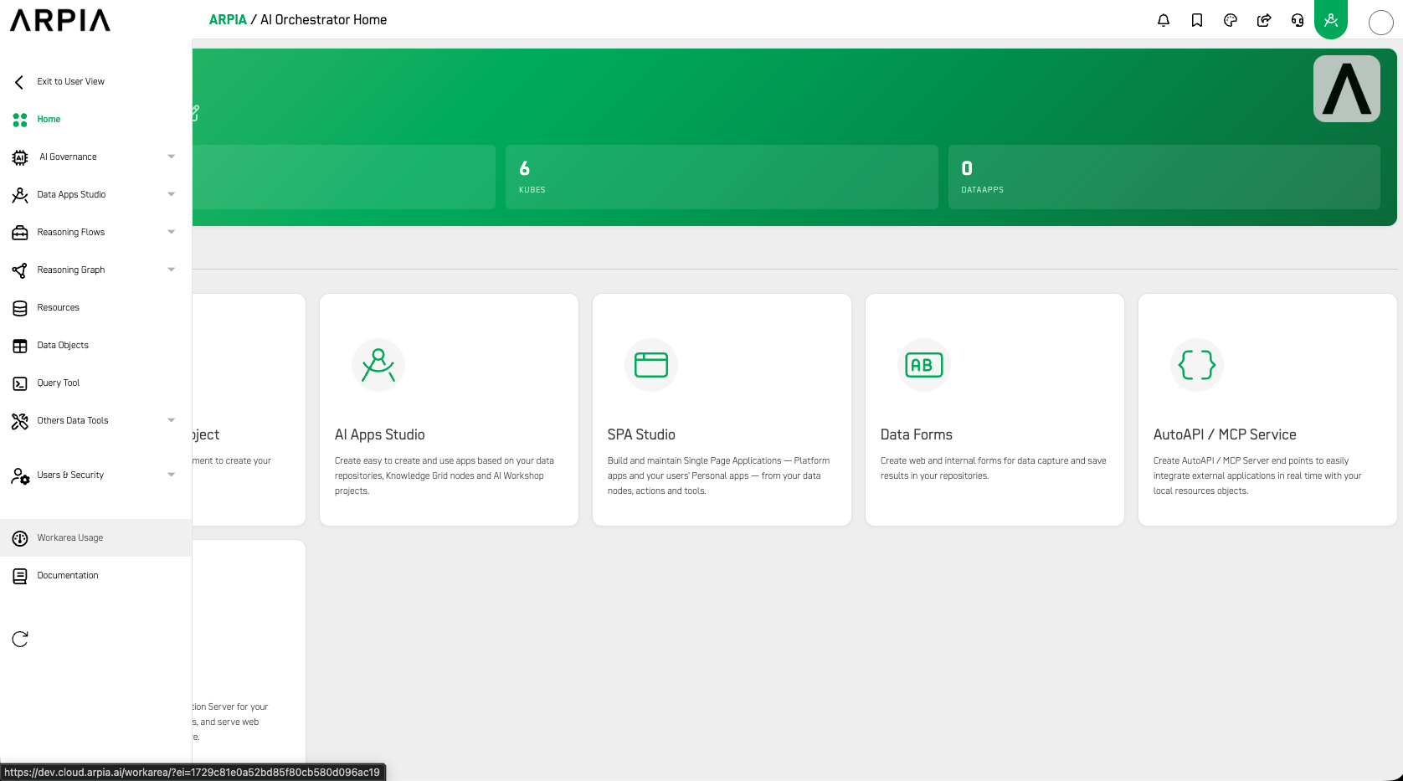Open Resources menu item

tap(95, 308)
